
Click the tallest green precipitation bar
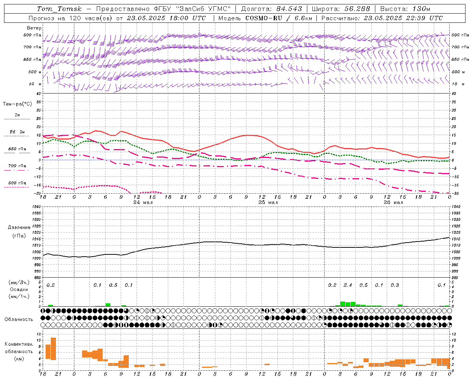coord(343,304)
